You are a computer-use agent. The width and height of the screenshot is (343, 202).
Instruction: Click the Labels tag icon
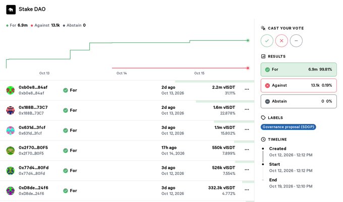263,118
